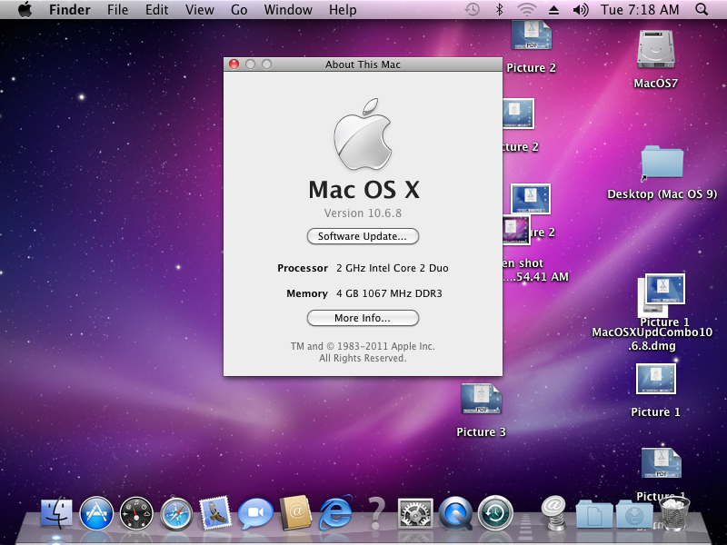The height and width of the screenshot is (545, 727).
Task: Open the Edit menu
Action: (x=156, y=10)
